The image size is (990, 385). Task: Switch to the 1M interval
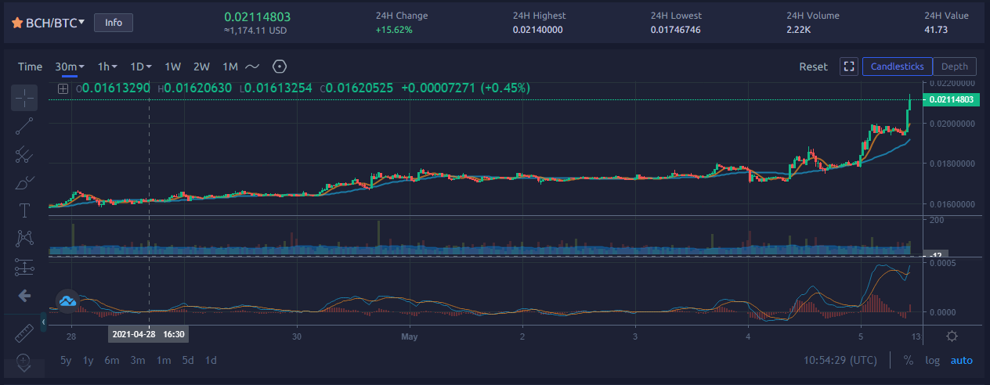coord(229,67)
